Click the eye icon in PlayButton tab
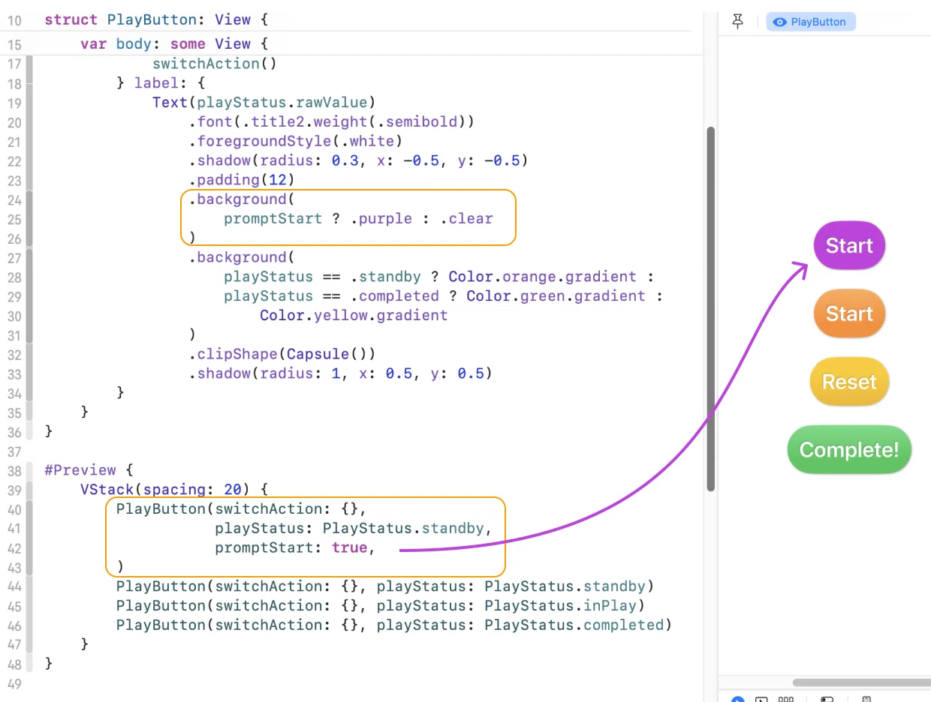 (x=780, y=22)
